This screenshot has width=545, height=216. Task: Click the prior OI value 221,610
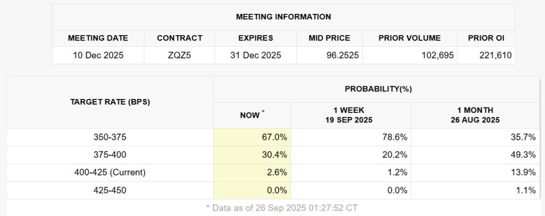tap(486, 55)
